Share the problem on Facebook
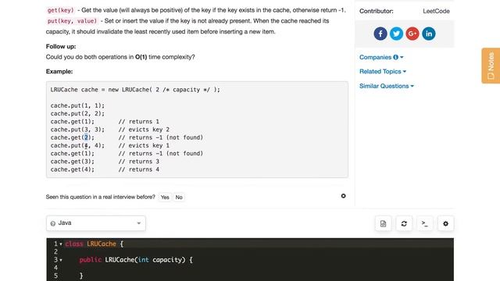 pyautogui.click(x=380, y=34)
